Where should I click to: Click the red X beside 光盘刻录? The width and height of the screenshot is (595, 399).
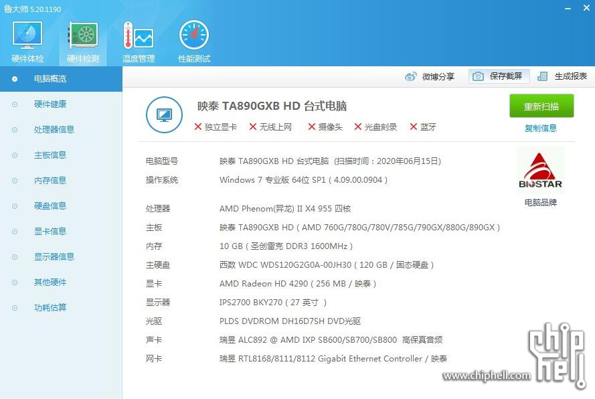[358, 127]
